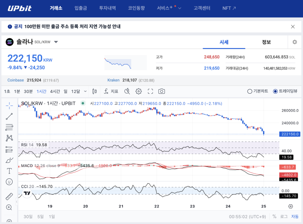Open candlestick chart style selector
This screenshot has height=224, width=303.
click(95, 91)
